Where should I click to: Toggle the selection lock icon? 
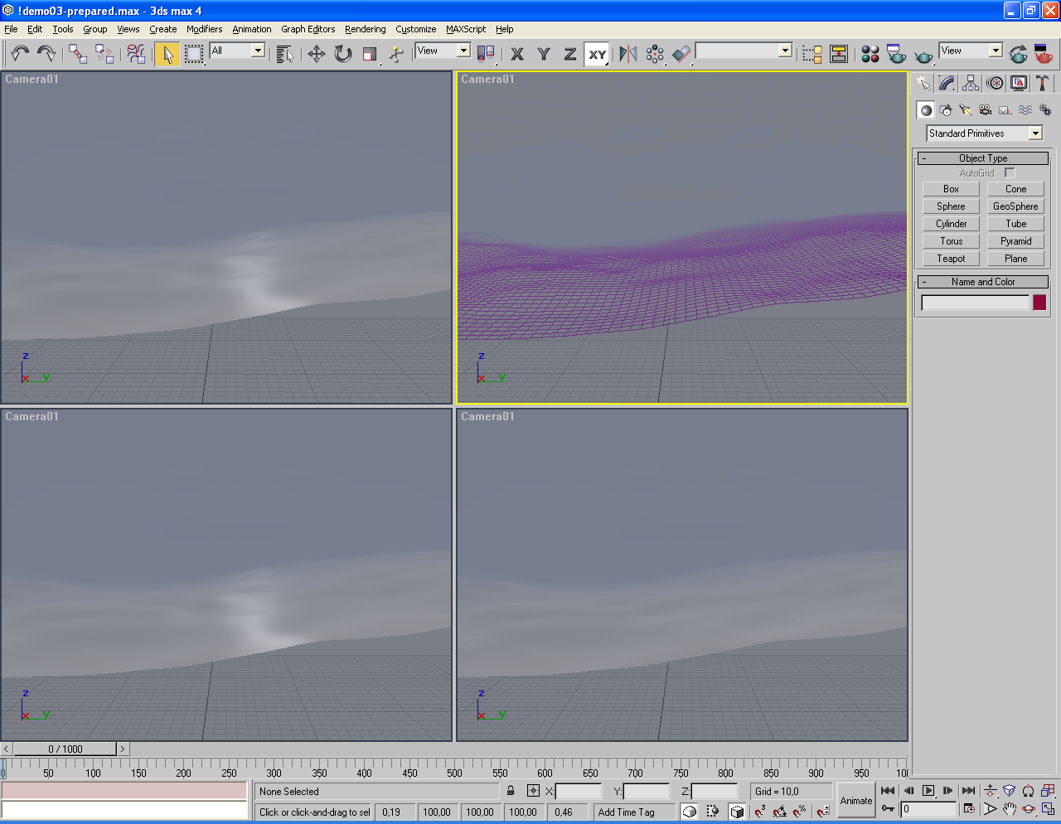511,791
